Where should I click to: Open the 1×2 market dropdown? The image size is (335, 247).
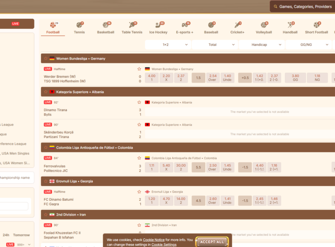(x=168, y=44)
